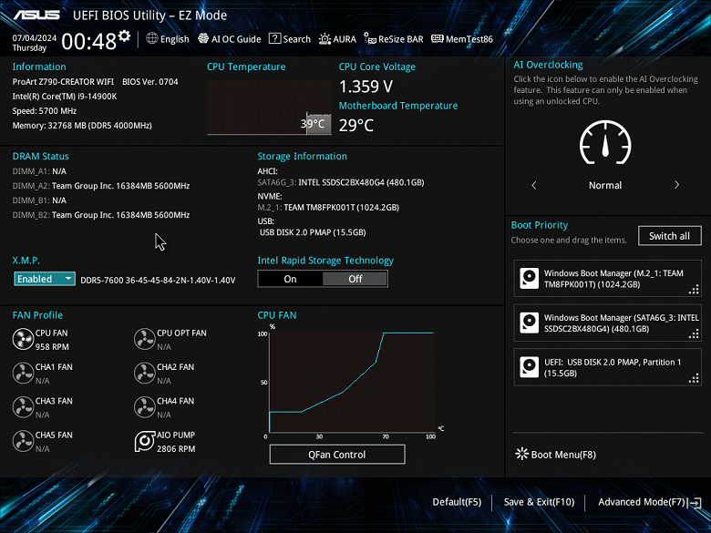Open the AI OC Guide
This screenshot has height=533, width=711.
[x=230, y=39]
